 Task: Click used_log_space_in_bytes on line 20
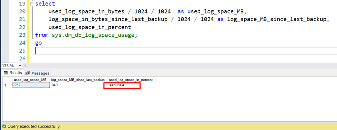(x=86, y=12)
